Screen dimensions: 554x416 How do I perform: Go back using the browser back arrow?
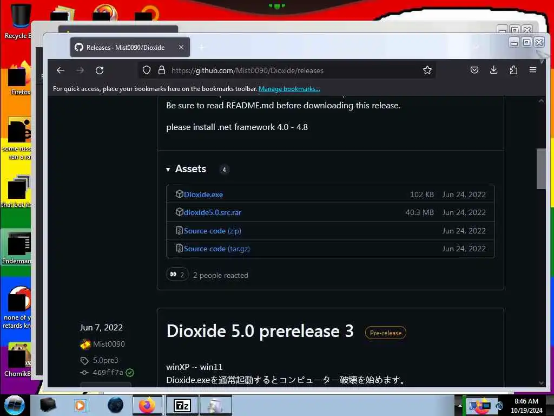61,70
